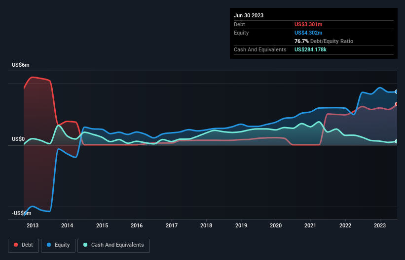Select the 2013 x-axis label
Viewport: 405px width, 260px height.
click(33, 225)
